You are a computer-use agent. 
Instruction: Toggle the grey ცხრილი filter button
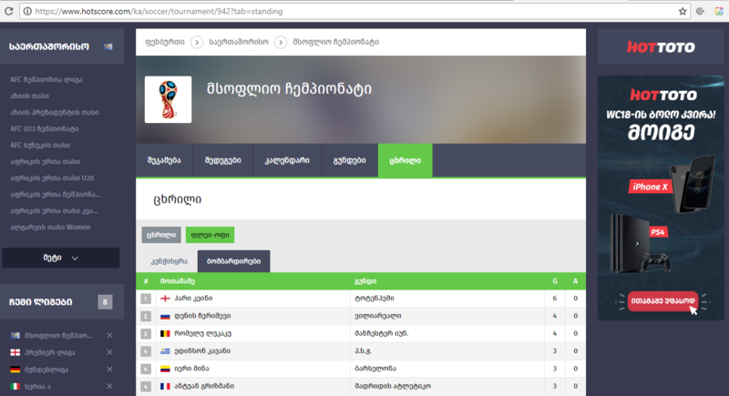pos(161,235)
